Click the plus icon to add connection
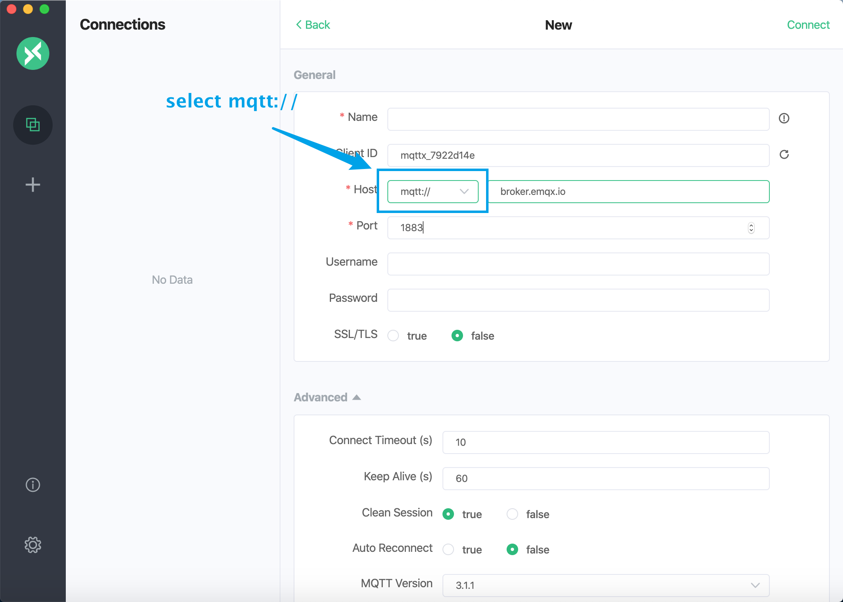The width and height of the screenshot is (843, 602). coord(33,185)
